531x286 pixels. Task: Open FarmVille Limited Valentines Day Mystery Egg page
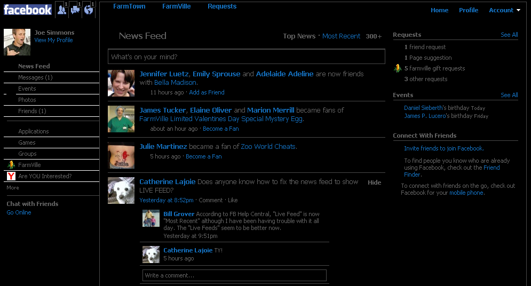click(221, 119)
